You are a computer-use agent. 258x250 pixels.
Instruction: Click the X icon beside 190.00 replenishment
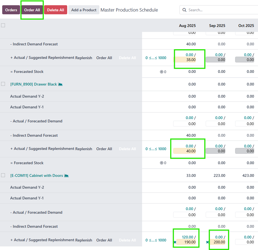[x=175, y=242]
